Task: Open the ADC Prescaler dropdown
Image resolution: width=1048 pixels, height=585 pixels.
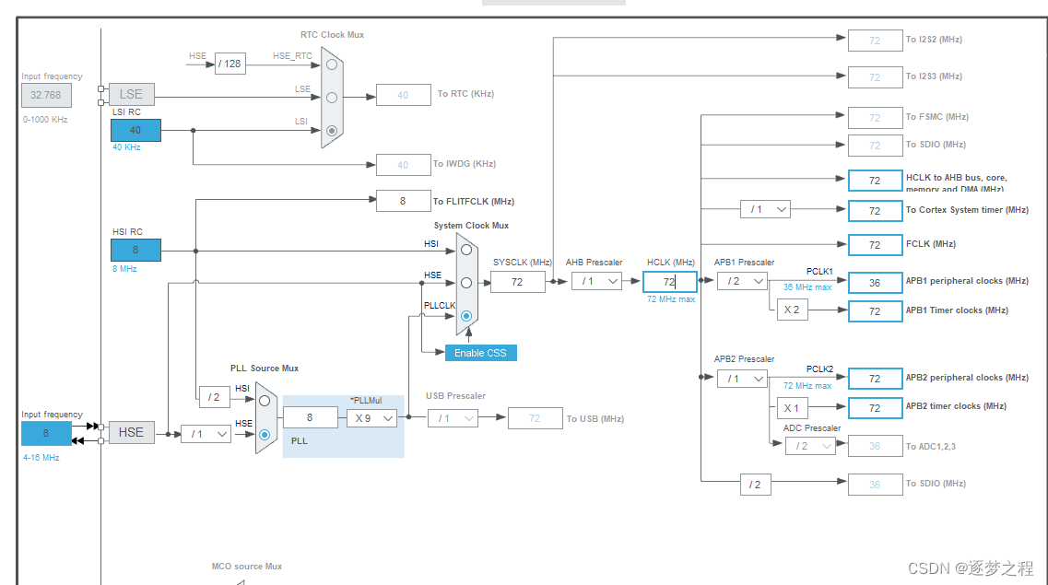Action: pos(810,446)
